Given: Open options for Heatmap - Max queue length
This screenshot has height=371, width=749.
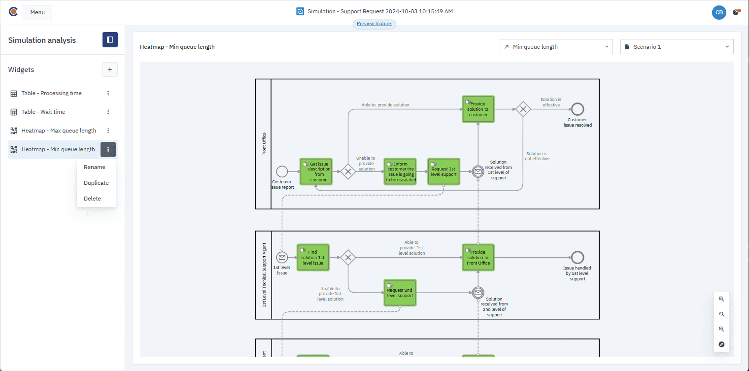Looking at the screenshot, I should 108,131.
